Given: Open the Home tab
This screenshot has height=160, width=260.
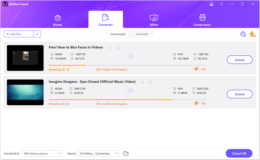Looking at the screenshot, I should coord(58,20).
